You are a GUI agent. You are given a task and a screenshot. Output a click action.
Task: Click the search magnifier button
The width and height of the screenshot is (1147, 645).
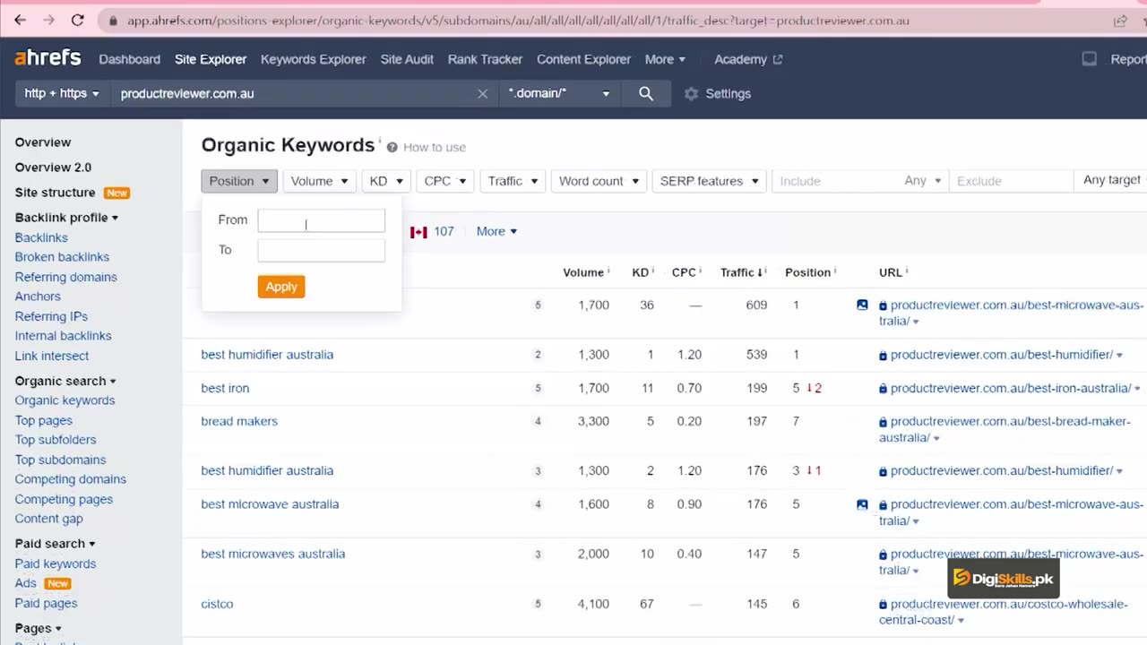pyautogui.click(x=646, y=93)
